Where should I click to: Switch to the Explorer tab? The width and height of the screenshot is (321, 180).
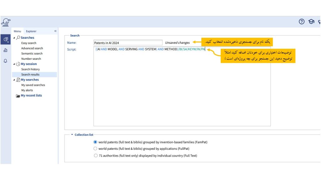coord(31,31)
